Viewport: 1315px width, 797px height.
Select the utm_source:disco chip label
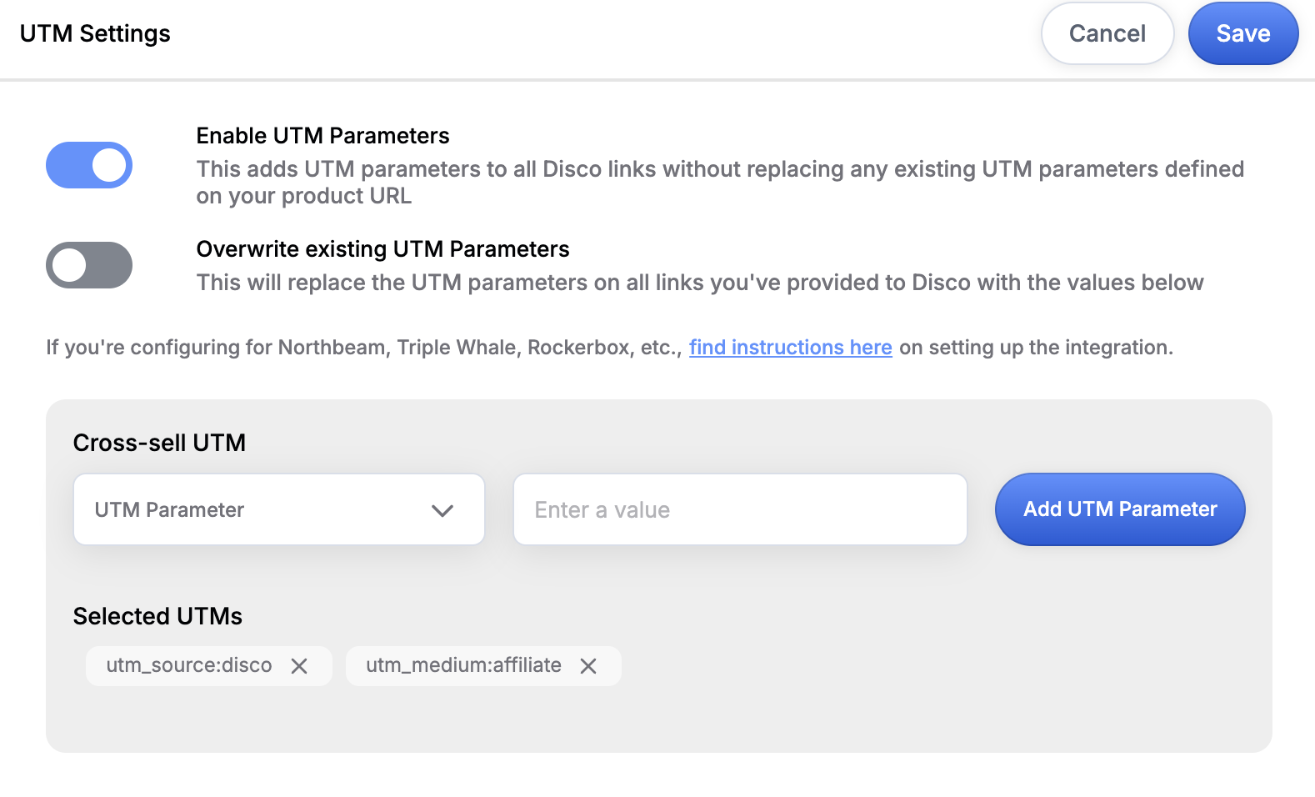tap(189, 665)
